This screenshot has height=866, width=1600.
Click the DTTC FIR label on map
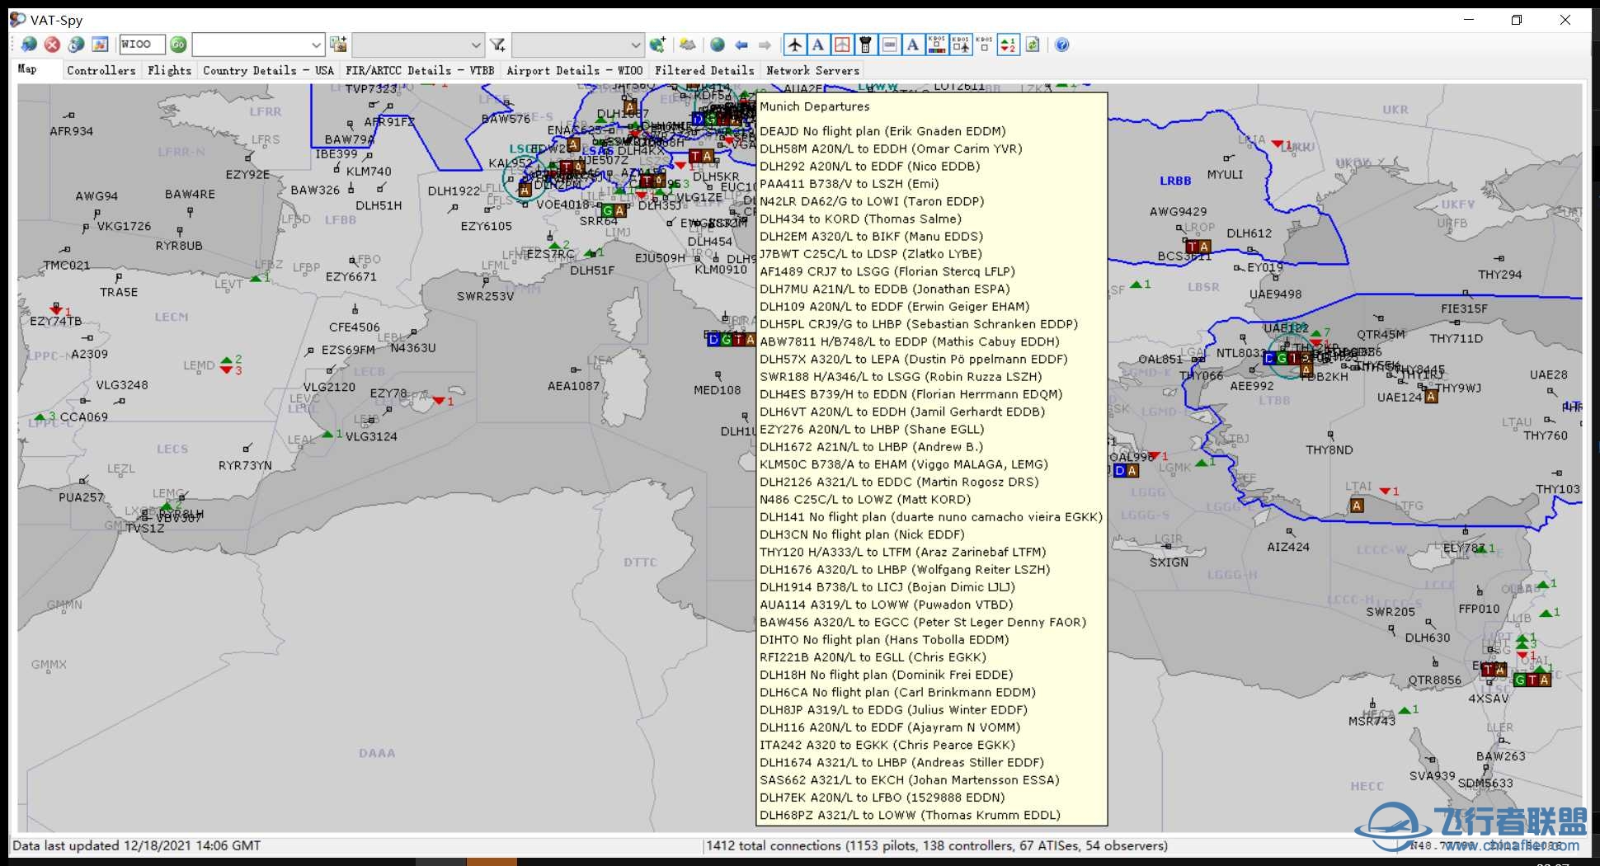click(x=641, y=562)
